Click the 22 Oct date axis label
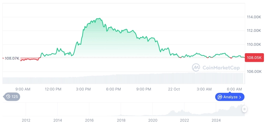The width and height of the screenshot is (267, 124). (x=174, y=89)
